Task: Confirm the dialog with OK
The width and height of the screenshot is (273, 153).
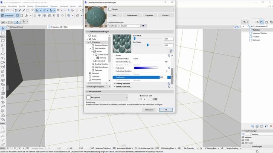Action: coord(166,110)
